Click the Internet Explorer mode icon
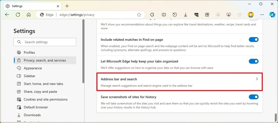 point(218,15)
